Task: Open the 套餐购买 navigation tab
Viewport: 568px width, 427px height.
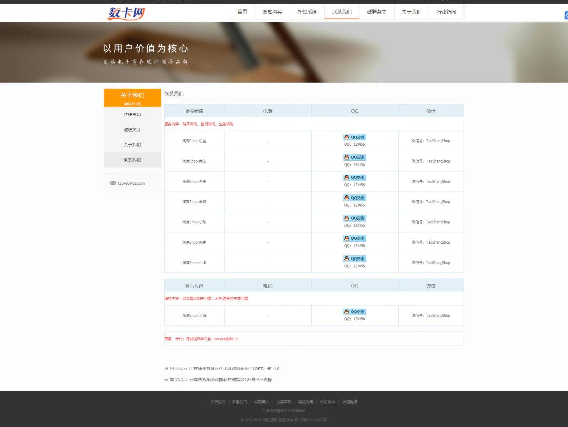Action: tap(272, 12)
